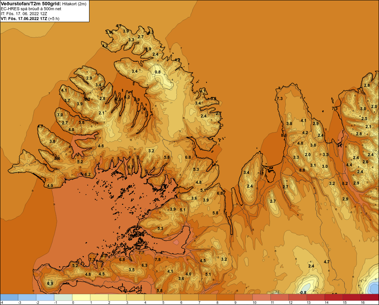Pick the legend swatch between 9 and 10
Screen dimensions: 379x305
point(243,297)
